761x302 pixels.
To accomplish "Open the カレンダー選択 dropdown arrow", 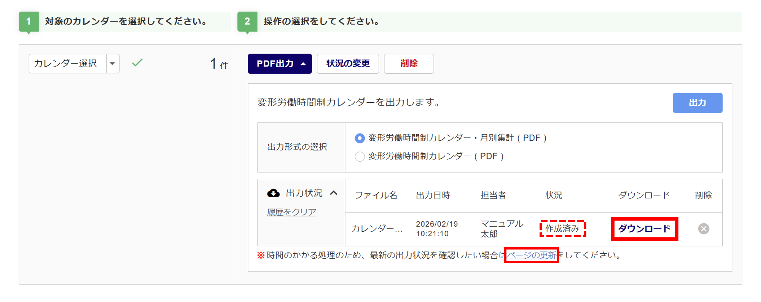I will [x=113, y=64].
